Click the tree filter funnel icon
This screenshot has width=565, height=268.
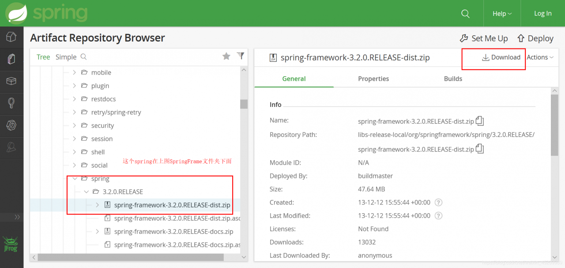(x=241, y=56)
